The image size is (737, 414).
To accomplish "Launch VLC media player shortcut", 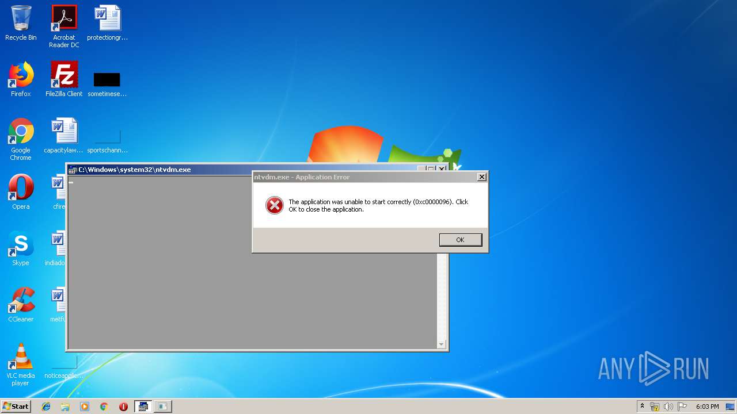I will [21, 365].
